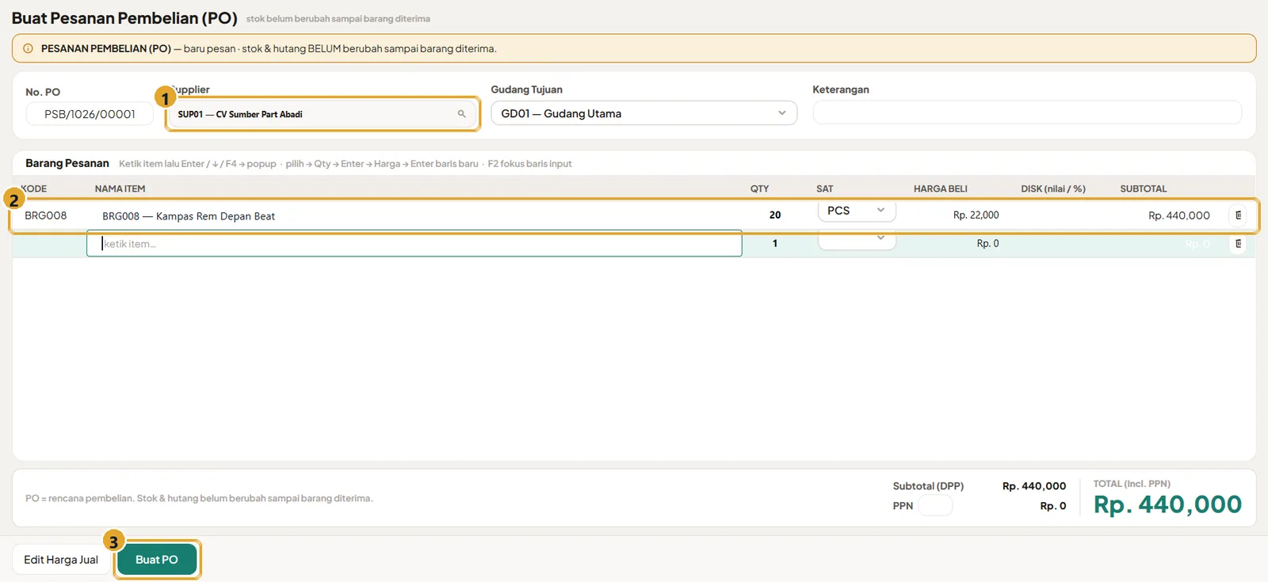Focus the No. PO field
The width and height of the screenshot is (1268, 582).
point(90,114)
